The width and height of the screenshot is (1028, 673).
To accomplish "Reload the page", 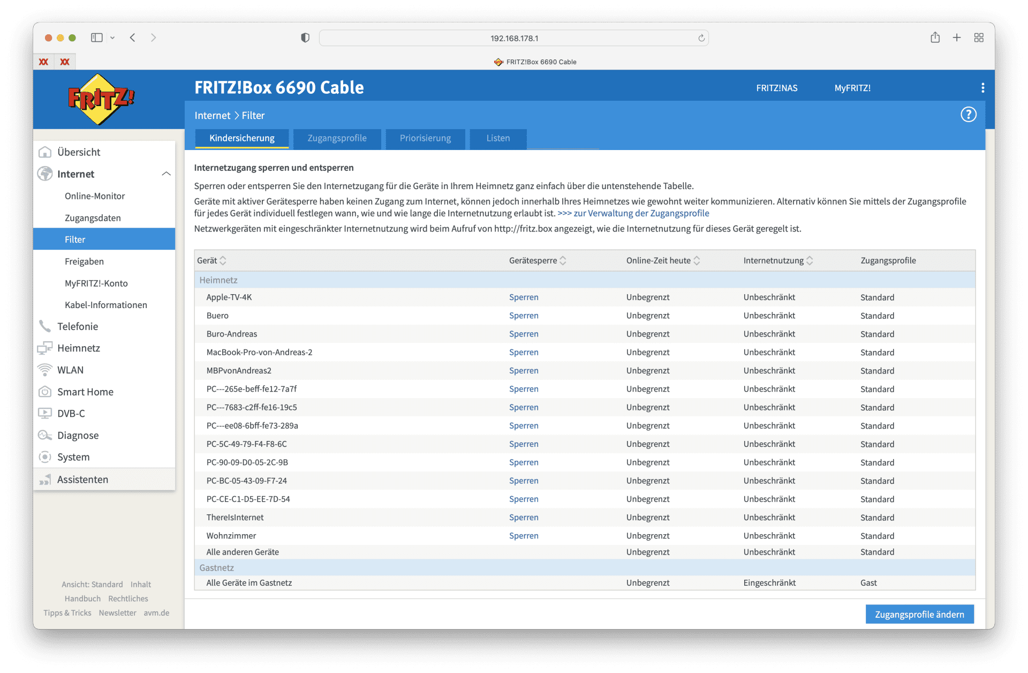I will tap(701, 38).
